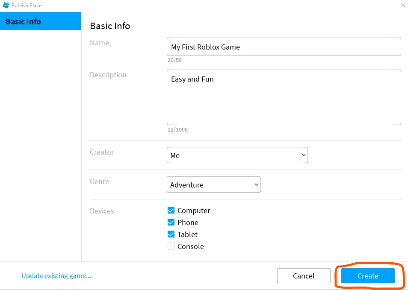408x290 pixels.
Task: Click the Console label text
Action: 191,246
